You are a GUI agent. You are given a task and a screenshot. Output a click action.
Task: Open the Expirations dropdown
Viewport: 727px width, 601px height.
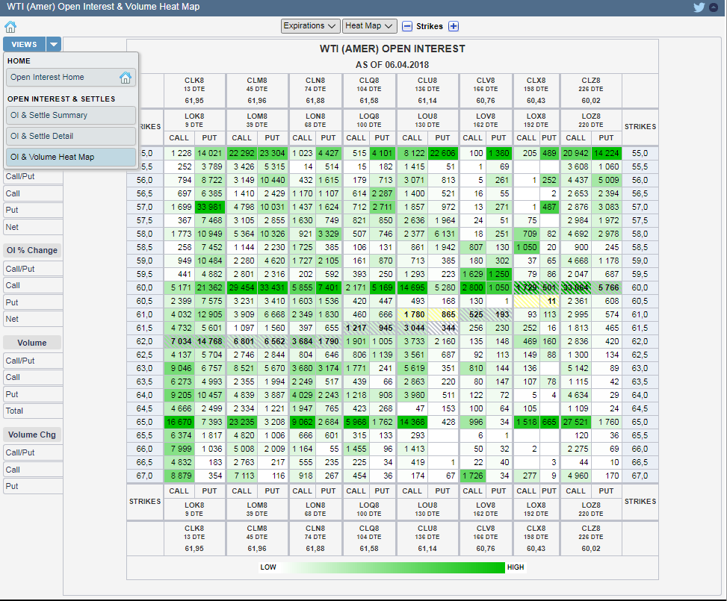(x=311, y=26)
